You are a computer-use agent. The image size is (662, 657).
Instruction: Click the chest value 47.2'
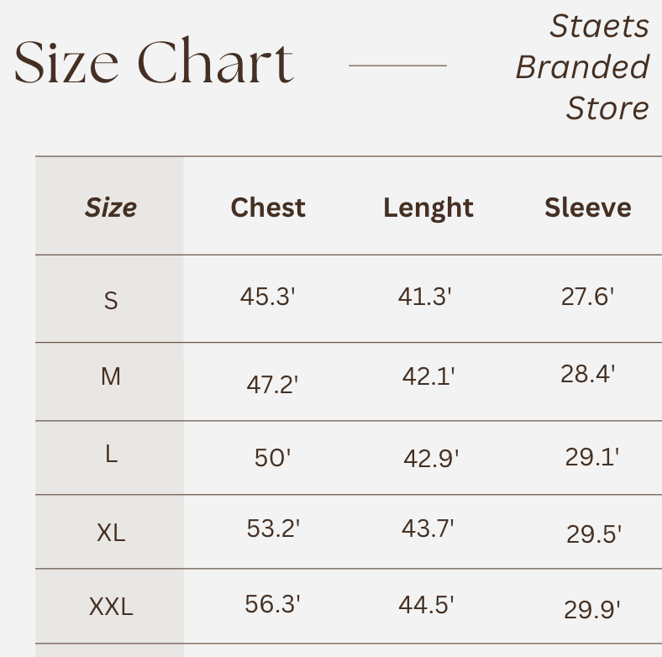pos(273,385)
